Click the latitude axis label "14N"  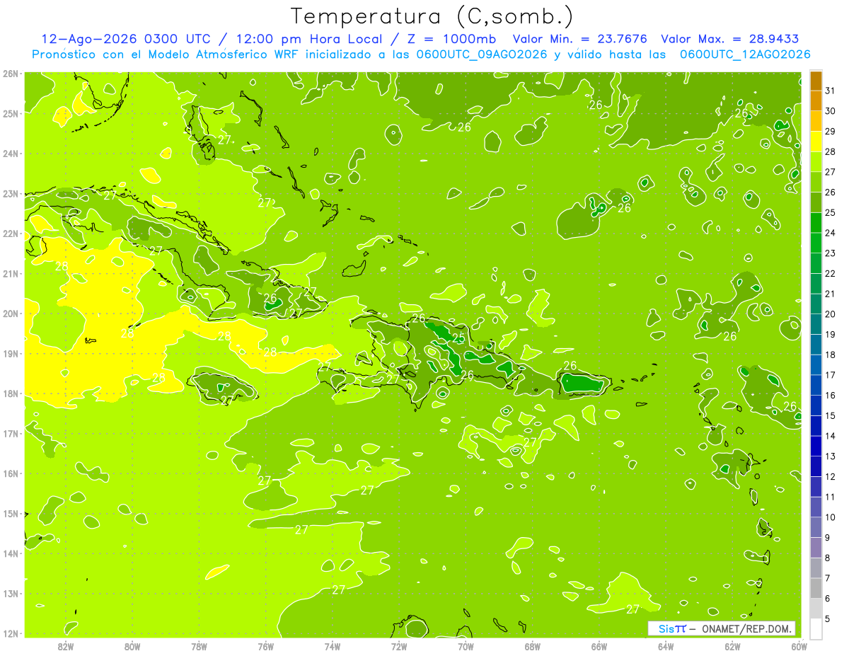click(x=11, y=553)
